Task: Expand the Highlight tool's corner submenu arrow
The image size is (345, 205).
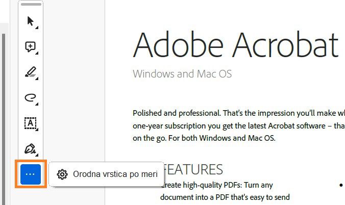Action: point(36,79)
